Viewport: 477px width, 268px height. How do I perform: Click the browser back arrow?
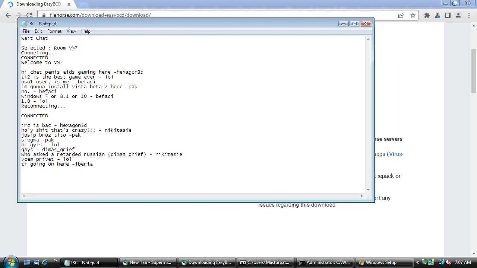(x=8, y=15)
